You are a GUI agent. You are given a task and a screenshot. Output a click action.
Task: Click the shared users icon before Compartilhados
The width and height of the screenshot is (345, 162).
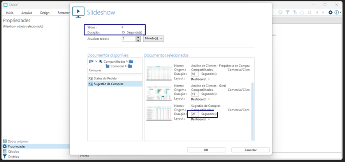click(x=100, y=62)
